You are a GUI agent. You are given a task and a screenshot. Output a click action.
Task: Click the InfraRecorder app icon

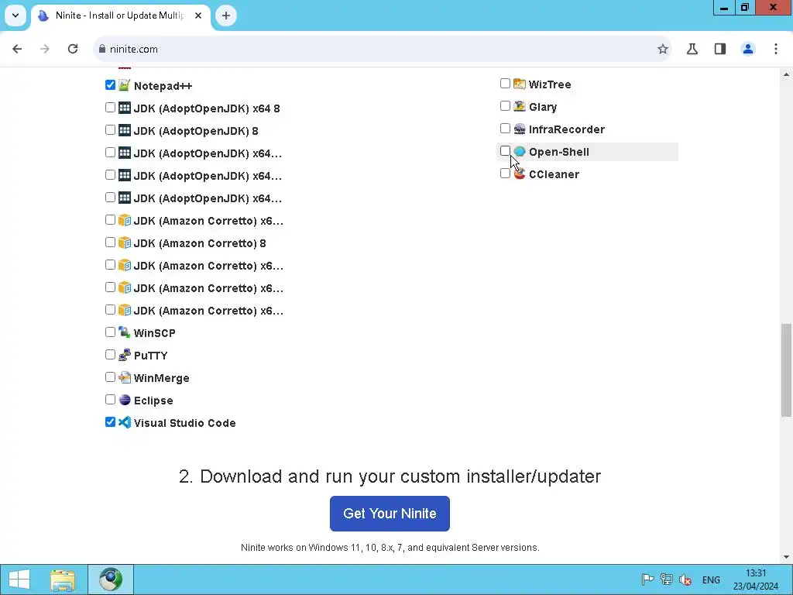[x=520, y=129]
